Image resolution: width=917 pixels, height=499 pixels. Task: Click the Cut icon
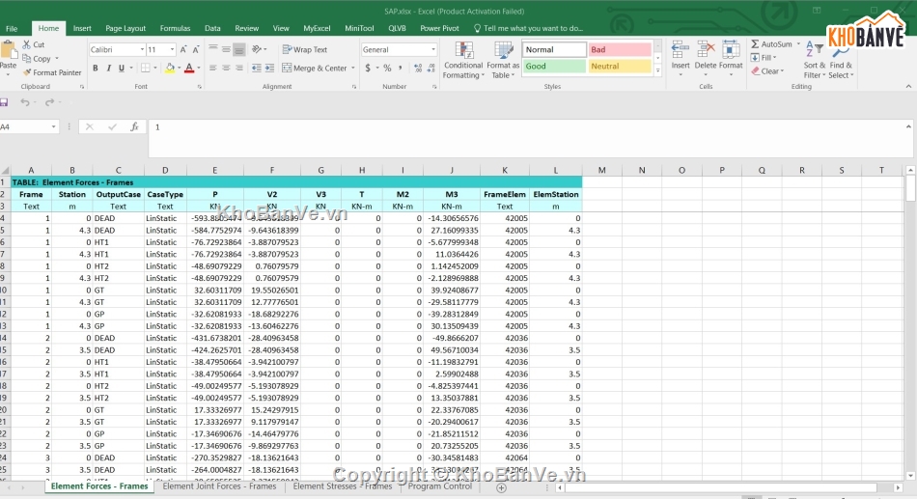26,44
